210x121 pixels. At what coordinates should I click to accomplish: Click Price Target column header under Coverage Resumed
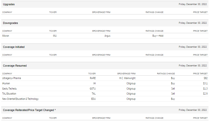point(200,74)
